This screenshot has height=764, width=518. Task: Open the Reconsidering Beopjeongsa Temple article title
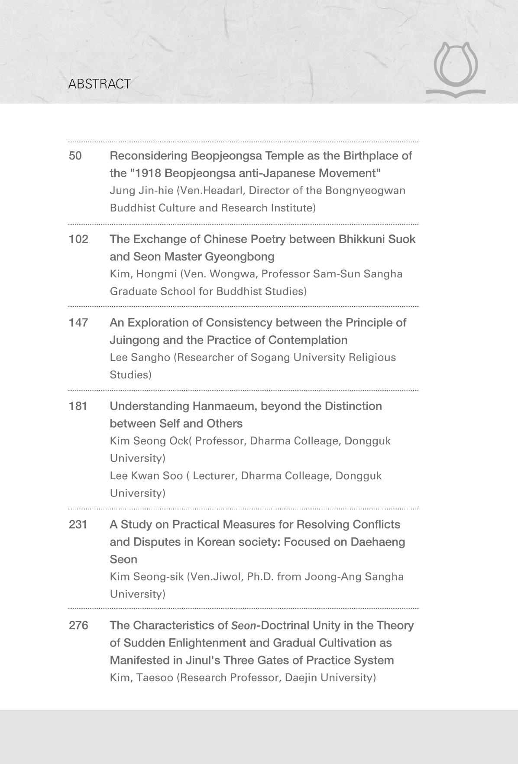261,164
